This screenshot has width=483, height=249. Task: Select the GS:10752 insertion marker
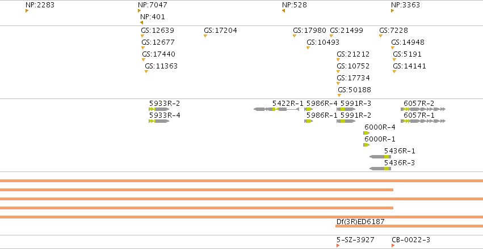338,71
